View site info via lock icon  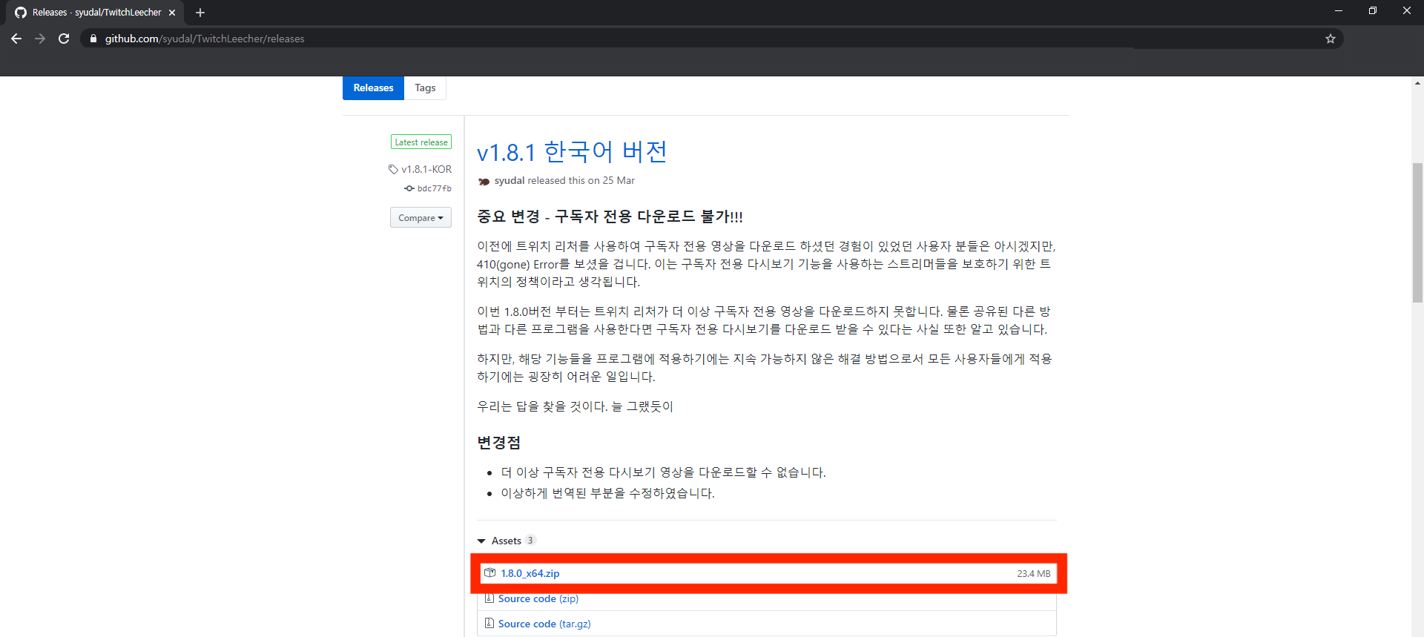coord(93,39)
